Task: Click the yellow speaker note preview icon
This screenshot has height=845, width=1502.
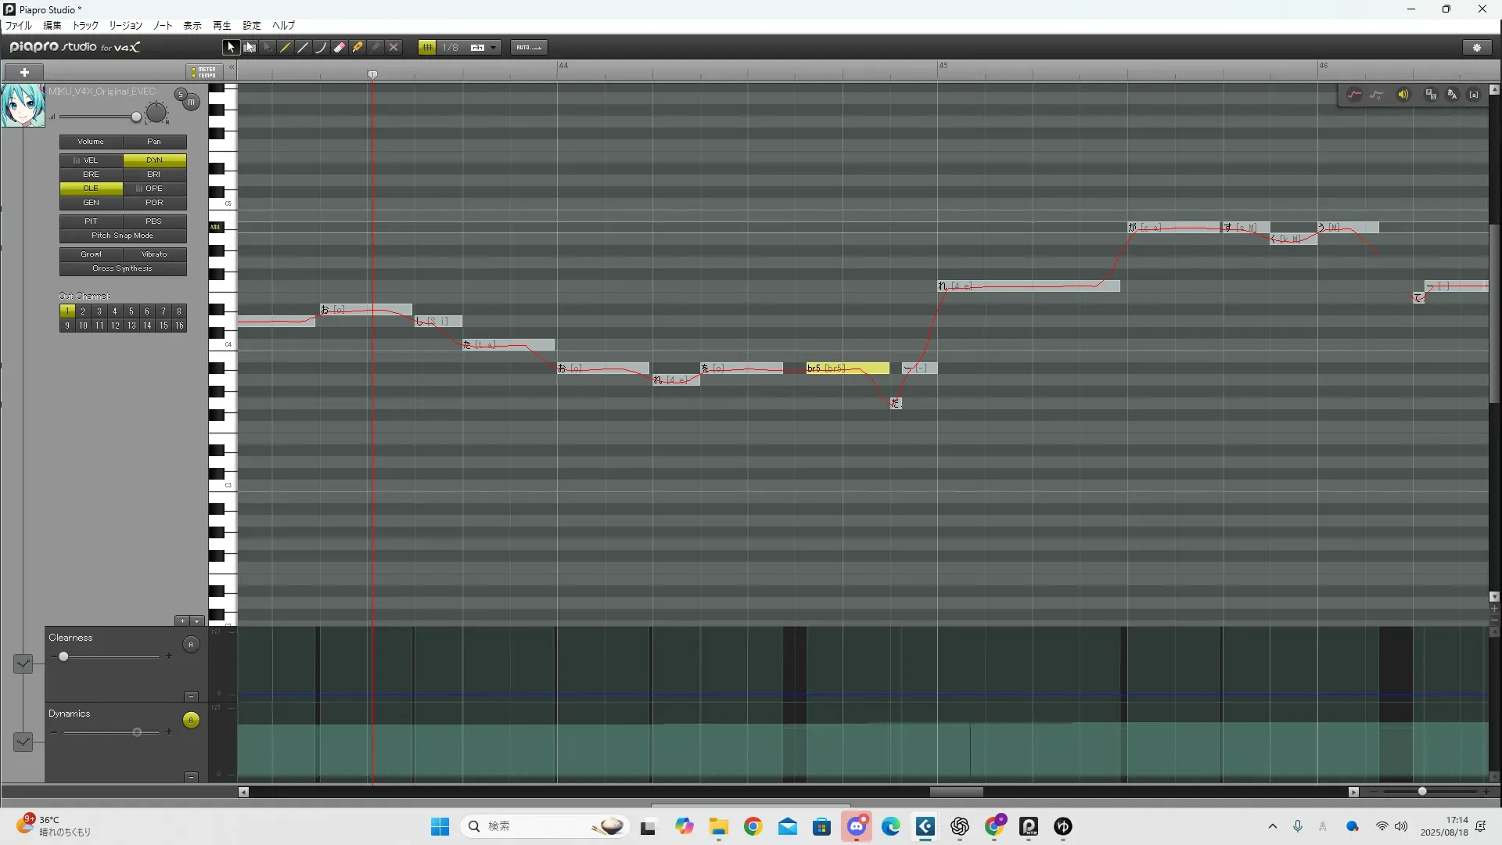Action: 1403,95
